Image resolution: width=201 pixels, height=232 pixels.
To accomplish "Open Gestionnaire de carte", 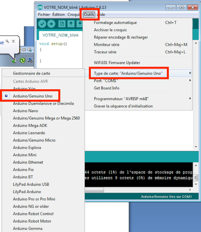I will pyautogui.click(x=31, y=74).
